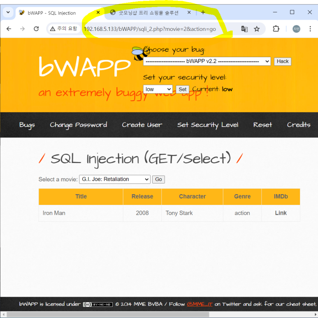Open the Chrome profile avatar
Screen dimensions: 318x318
coord(296,29)
